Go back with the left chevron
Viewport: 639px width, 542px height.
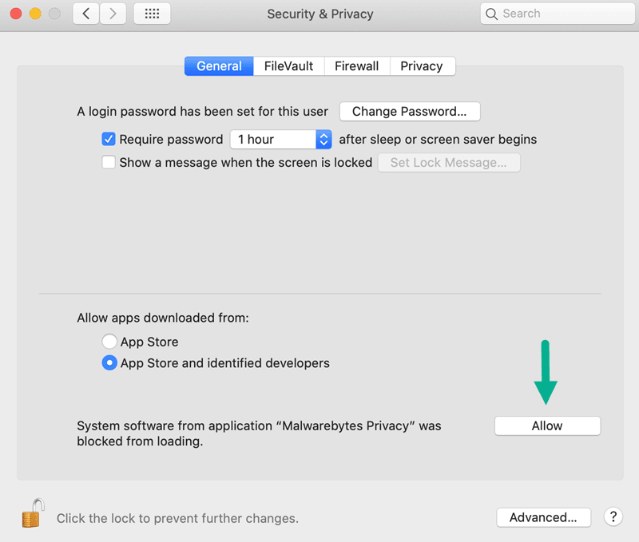pos(86,14)
